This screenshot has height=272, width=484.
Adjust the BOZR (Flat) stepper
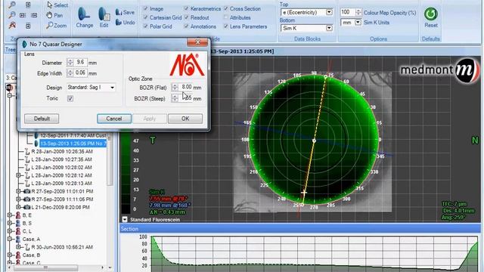(175, 88)
